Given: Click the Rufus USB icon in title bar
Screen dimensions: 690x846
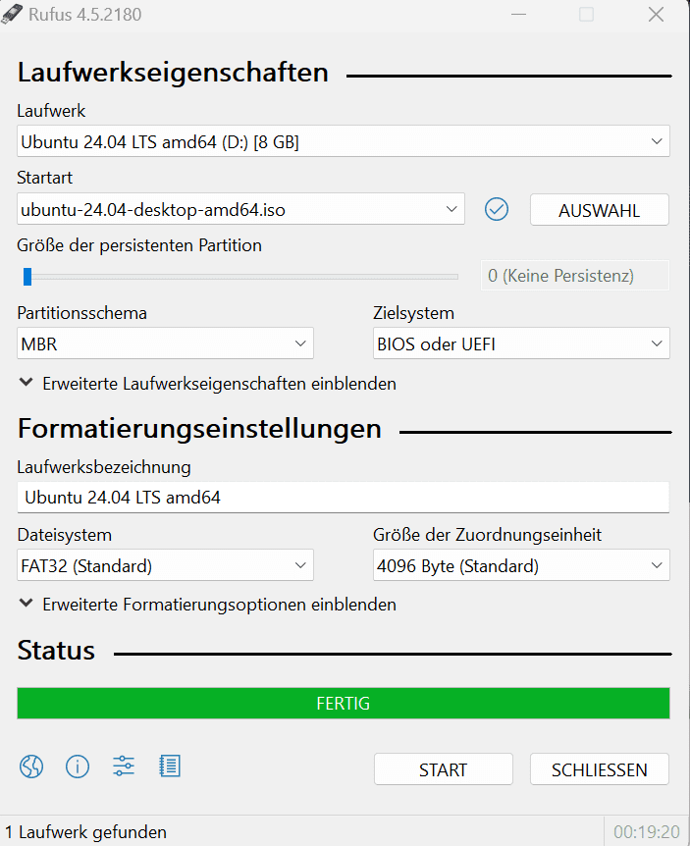Looking at the screenshot, I should click(x=12, y=14).
